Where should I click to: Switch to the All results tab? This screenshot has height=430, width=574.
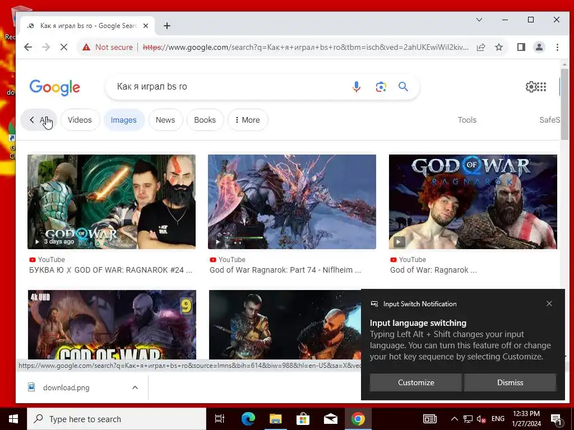39,120
